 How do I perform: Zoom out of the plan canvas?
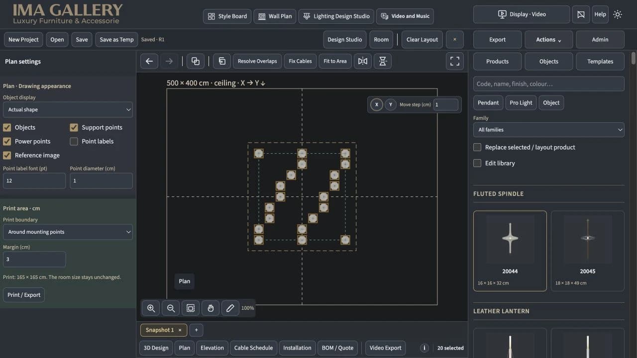pyautogui.click(x=171, y=308)
